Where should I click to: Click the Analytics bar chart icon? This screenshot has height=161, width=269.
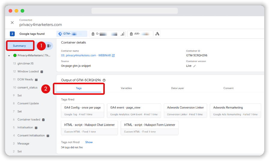[122, 34]
